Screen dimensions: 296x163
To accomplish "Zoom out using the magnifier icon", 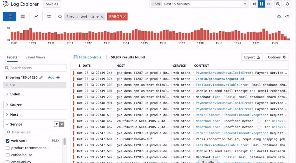I will (278, 4).
